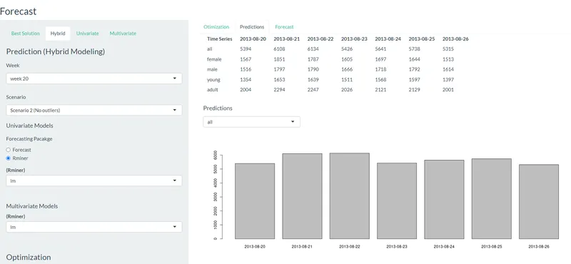The width and height of the screenshot is (571, 264).
Task: Click the value 1354 in young row
Action: pyautogui.click(x=246, y=80)
